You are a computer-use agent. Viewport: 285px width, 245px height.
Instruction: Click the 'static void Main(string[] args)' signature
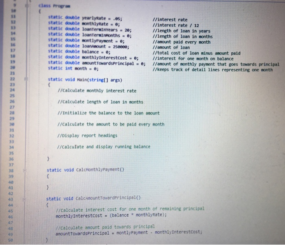pos(85,80)
